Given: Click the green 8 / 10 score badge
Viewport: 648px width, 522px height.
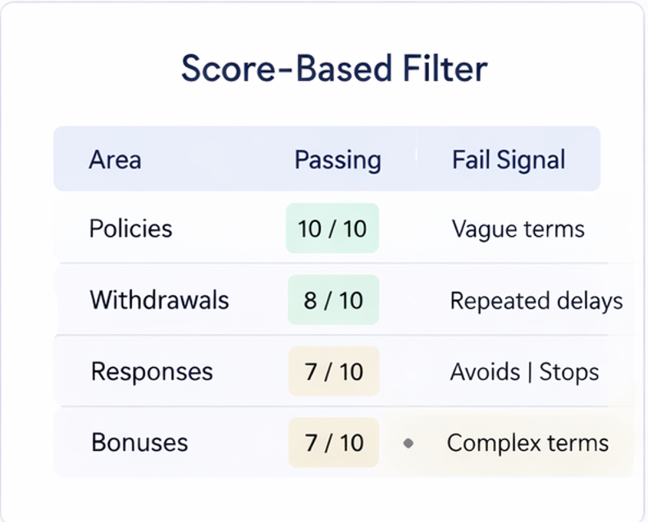Looking at the screenshot, I should pyautogui.click(x=333, y=300).
